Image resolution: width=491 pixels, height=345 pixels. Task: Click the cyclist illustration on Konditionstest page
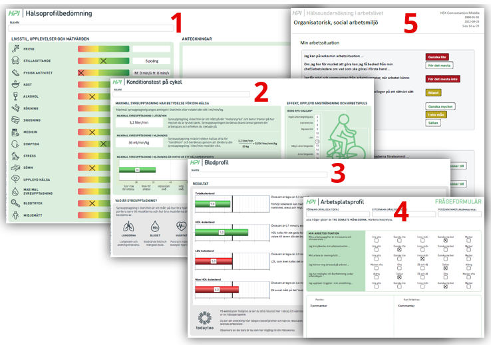[x=346, y=136]
